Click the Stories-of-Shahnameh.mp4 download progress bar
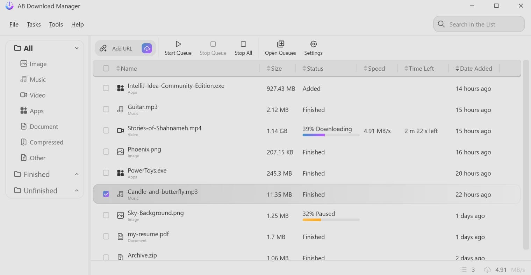The width and height of the screenshot is (531, 275). (331, 135)
